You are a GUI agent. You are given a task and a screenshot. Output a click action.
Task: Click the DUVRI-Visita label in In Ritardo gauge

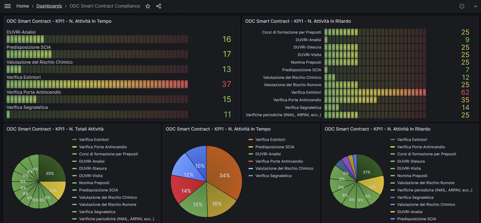pyautogui.click(x=309, y=55)
